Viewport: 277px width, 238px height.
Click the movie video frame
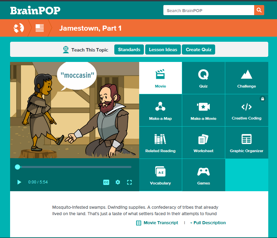(x=75, y=110)
